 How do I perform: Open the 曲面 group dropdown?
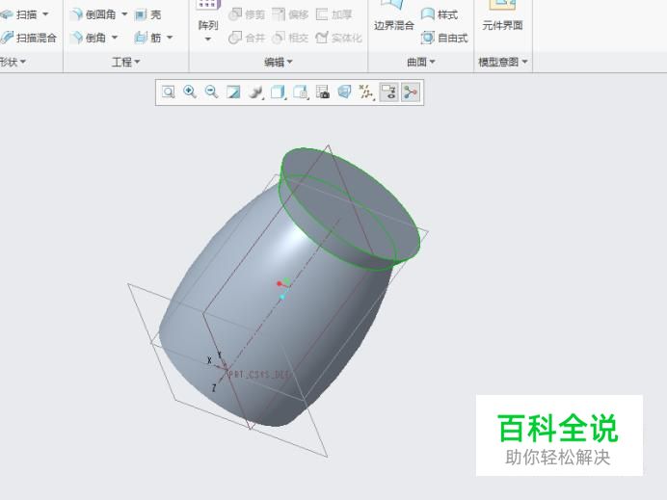[421, 62]
